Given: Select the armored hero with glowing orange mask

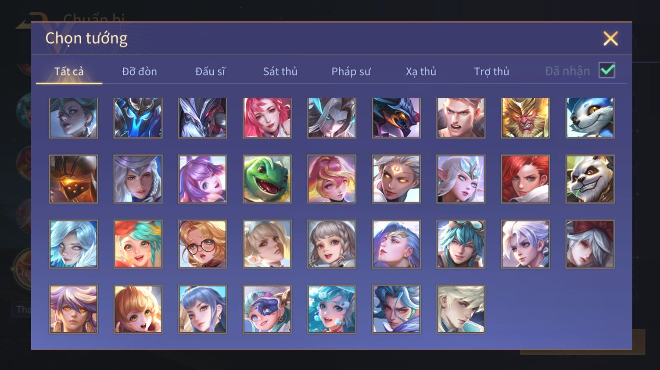Looking at the screenshot, I should 73,179.
